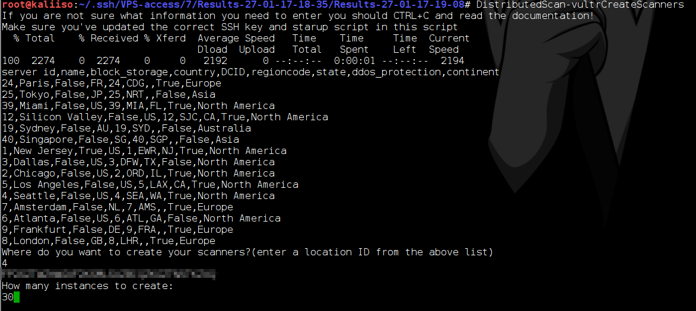Click the New Jersey location row
696x311 pixels.
144,151
